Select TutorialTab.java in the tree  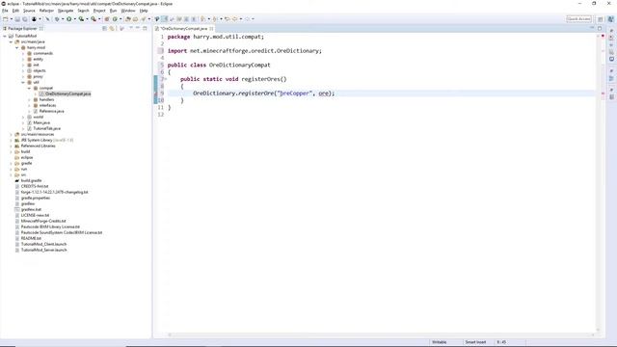point(47,128)
